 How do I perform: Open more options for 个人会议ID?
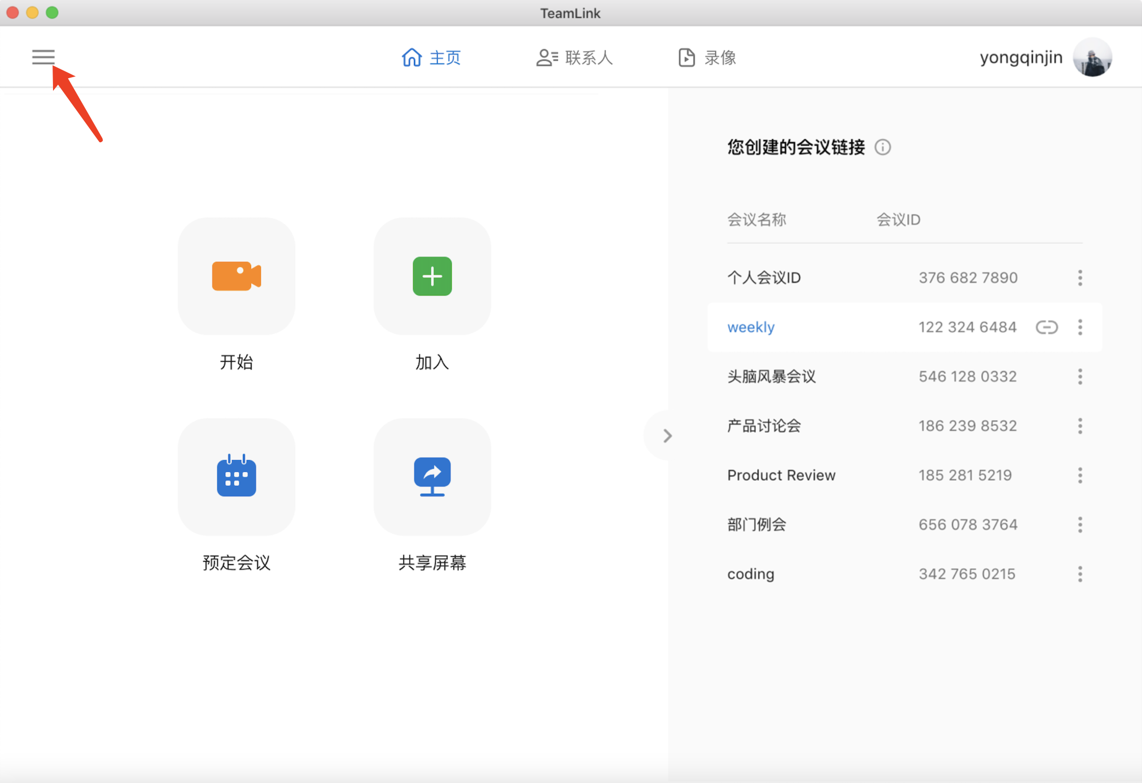point(1080,278)
